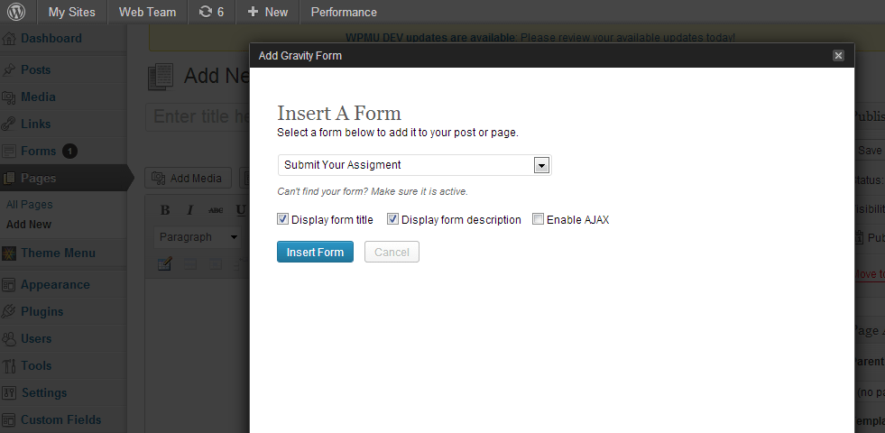Open the Paragraph format dropdown
This screenshot has height=433, width=885.
[x=198, y=237]
